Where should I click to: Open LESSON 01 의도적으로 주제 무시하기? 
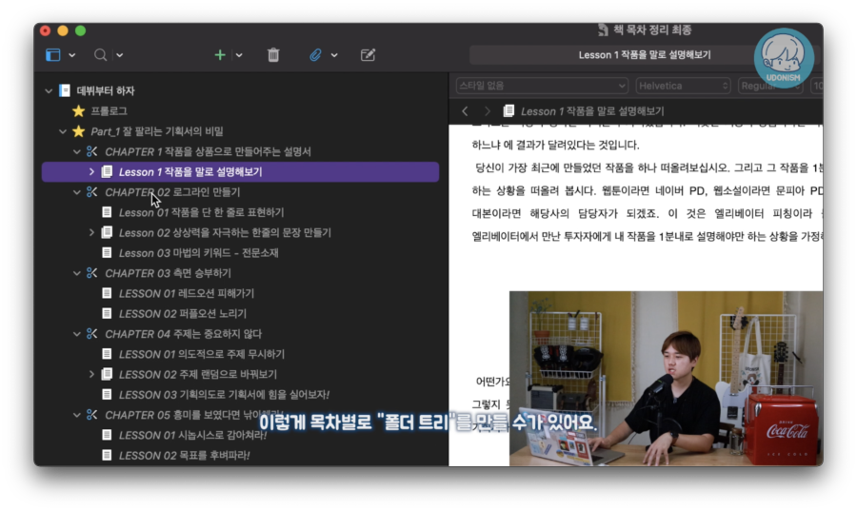point(202,354)
